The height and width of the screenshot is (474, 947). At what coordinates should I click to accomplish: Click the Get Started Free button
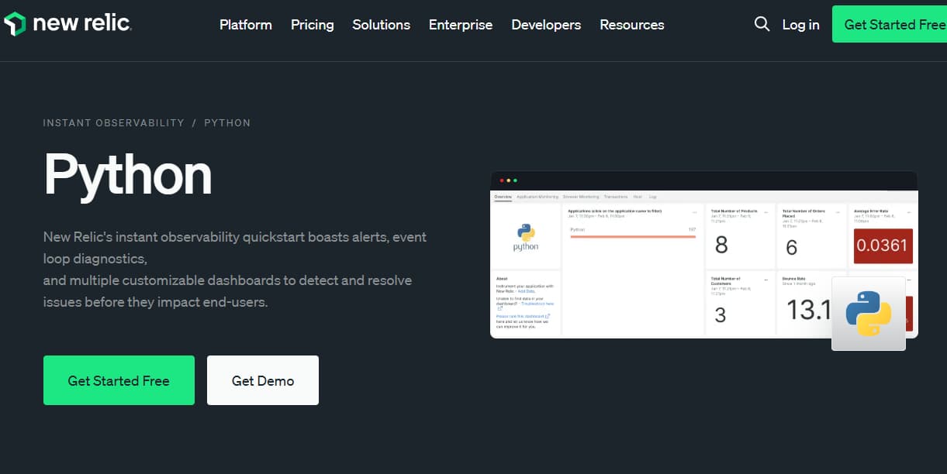119,380
